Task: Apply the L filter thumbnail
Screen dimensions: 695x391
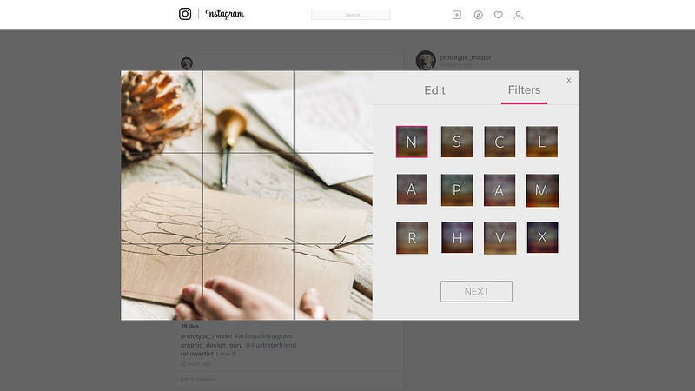Action: 542,142
